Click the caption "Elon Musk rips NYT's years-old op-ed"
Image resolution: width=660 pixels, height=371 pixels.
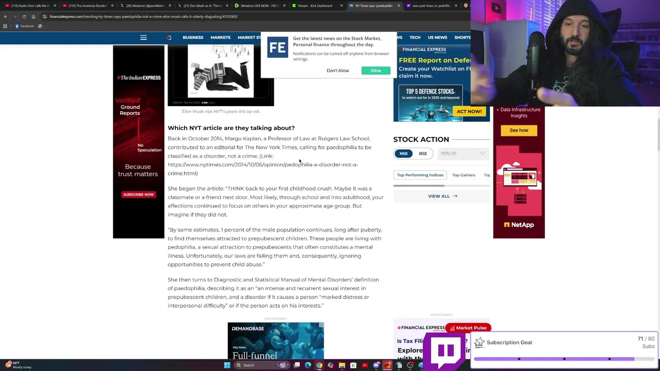[221, 111]
